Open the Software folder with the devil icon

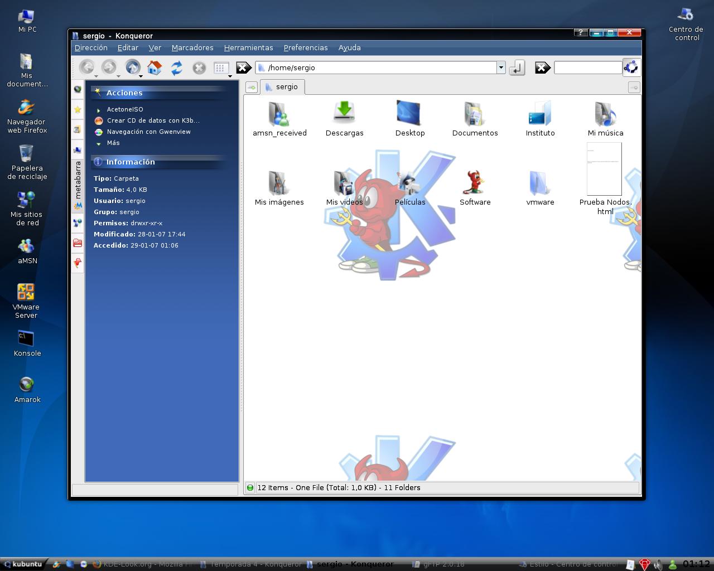pos(475,188)
